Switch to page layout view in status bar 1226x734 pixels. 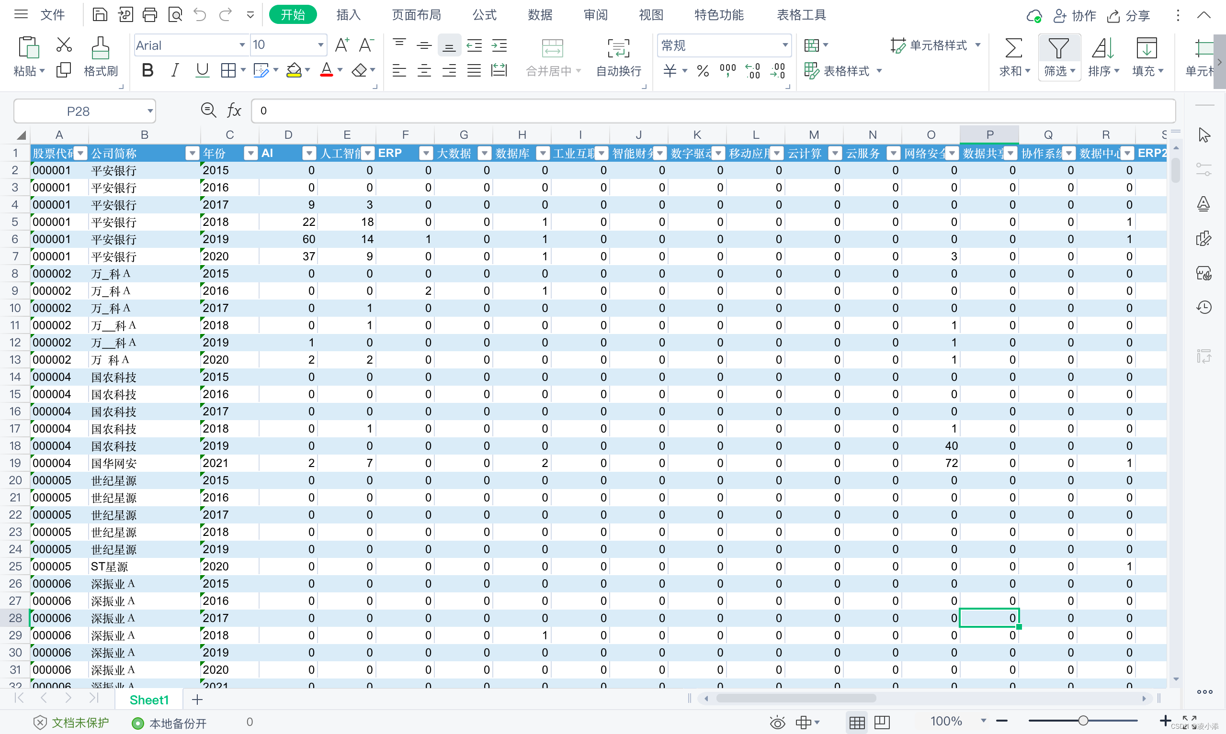tap(882, 722)
